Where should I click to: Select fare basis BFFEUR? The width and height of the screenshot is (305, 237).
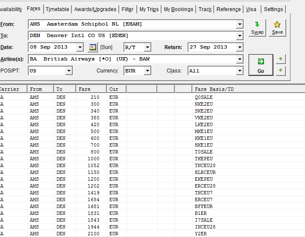coord(203,206)
